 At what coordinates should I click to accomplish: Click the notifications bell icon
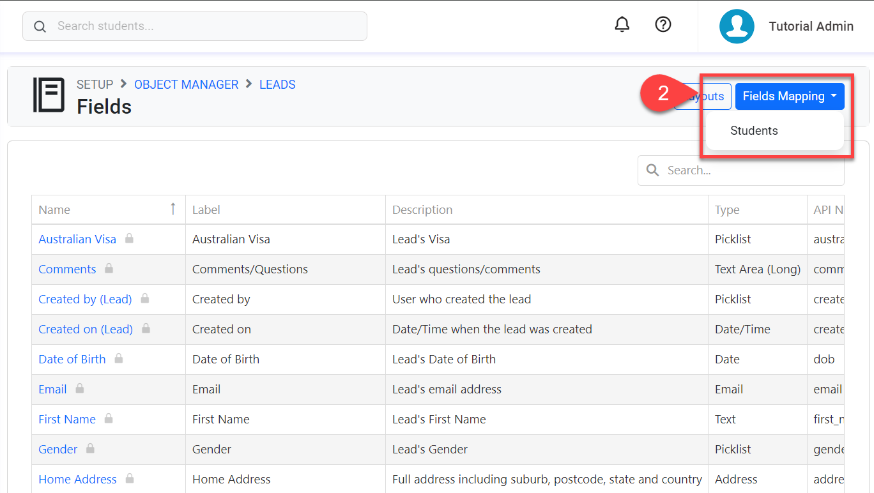622,25
